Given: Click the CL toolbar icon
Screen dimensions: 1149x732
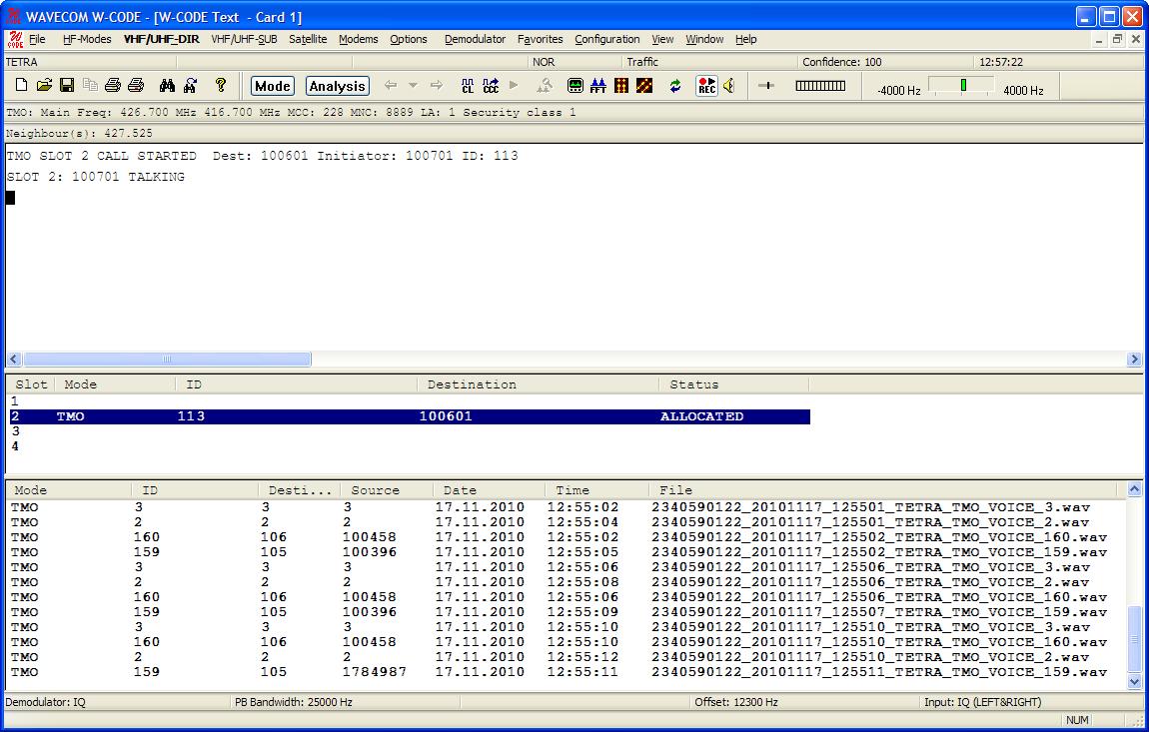Looking at the screenshot, I should (468, 86).
